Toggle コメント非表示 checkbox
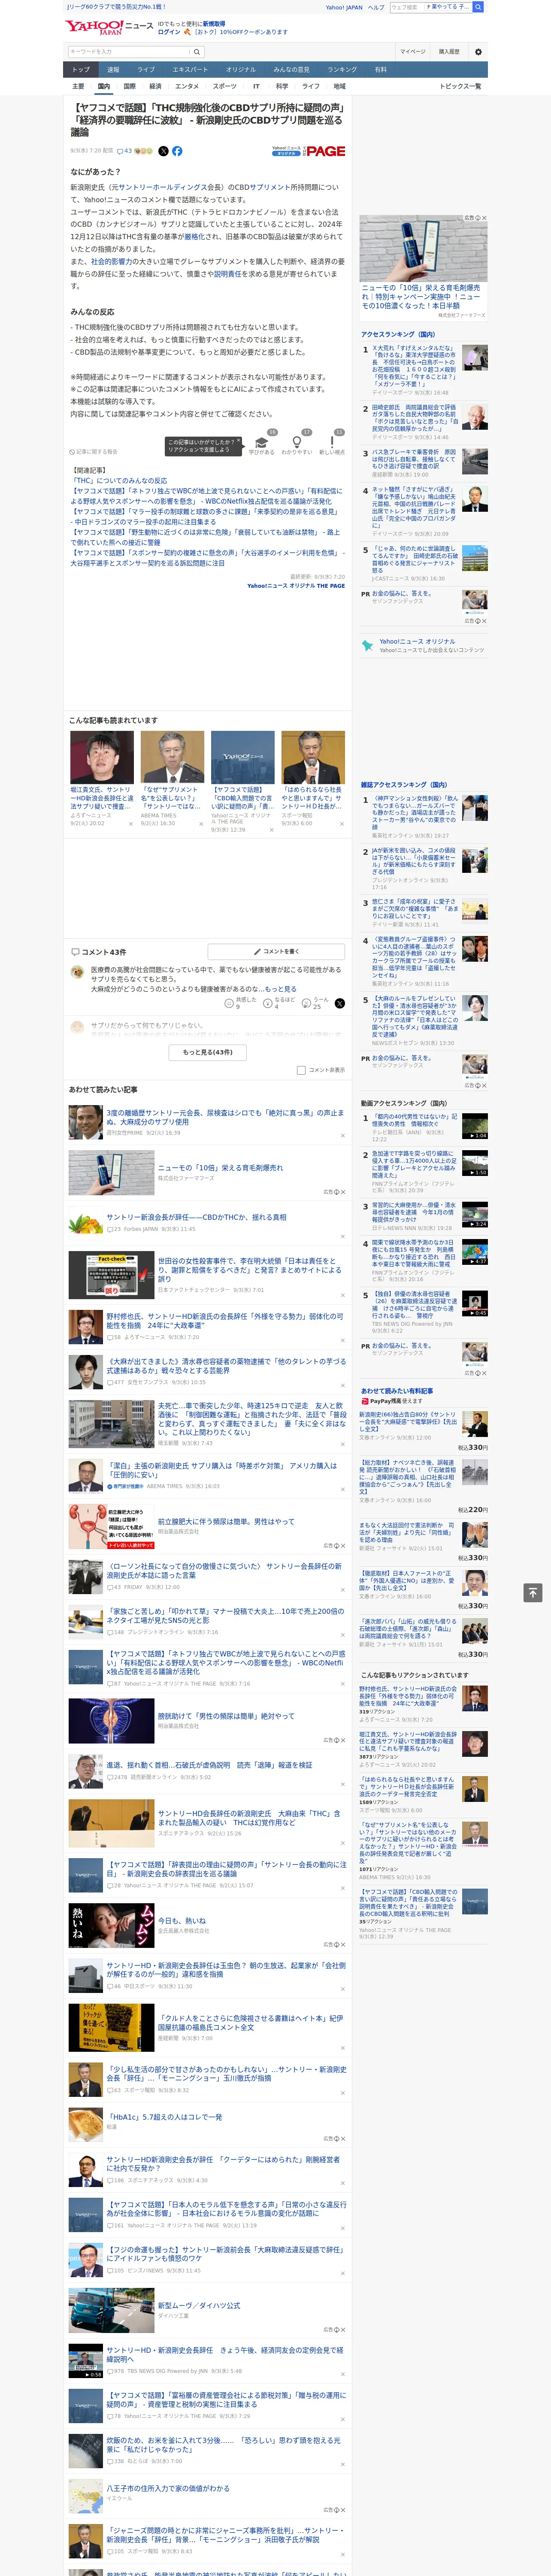Image resolution: width=551 pixels, height=2576 pixels. (301, 1070)
